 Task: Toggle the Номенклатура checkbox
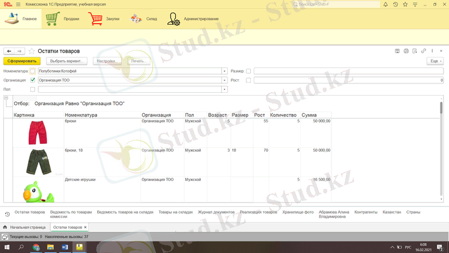point(33,71)
